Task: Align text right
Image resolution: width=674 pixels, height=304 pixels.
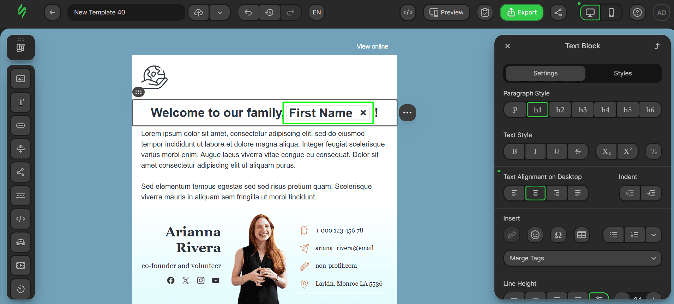Action: point(556,193)
